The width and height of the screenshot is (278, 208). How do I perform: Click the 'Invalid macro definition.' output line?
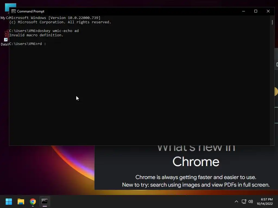[36, 35]
